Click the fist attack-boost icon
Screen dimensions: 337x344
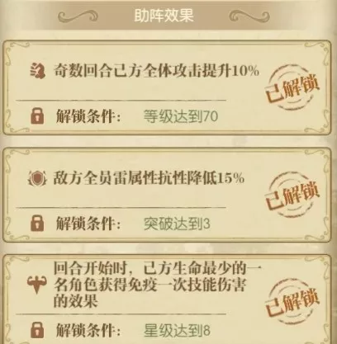37,71
